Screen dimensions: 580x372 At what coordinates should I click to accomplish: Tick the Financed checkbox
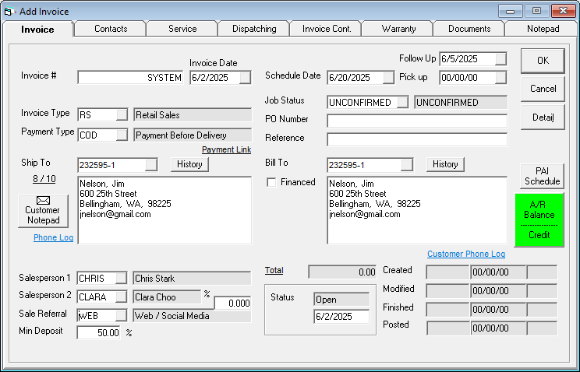271,182
